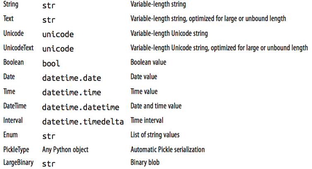Click the "LargeBinary" type name

[x=18, y=163]
